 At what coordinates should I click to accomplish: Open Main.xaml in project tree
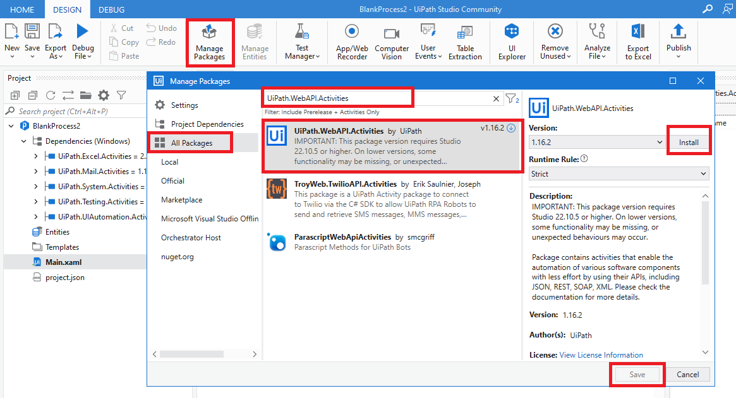click(63, 262)
